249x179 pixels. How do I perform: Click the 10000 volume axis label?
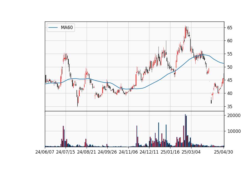click(x=234, y=131)
